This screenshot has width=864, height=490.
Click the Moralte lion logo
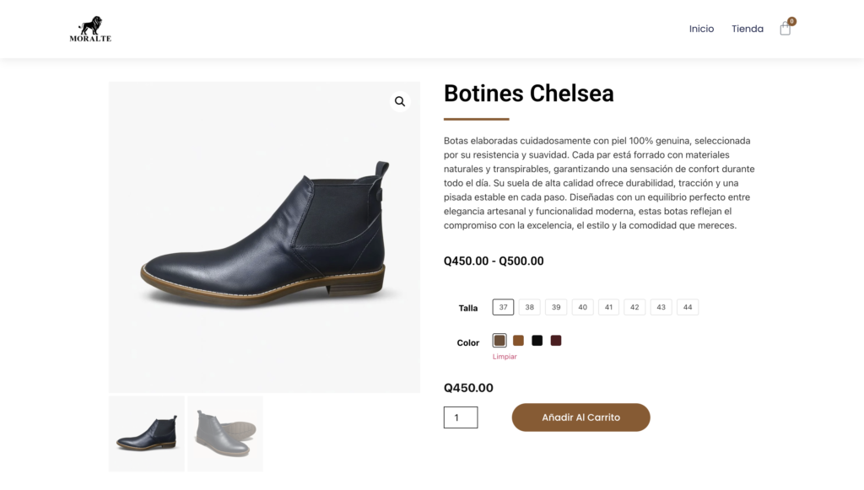pyautogui.click(x=90, y=30)
